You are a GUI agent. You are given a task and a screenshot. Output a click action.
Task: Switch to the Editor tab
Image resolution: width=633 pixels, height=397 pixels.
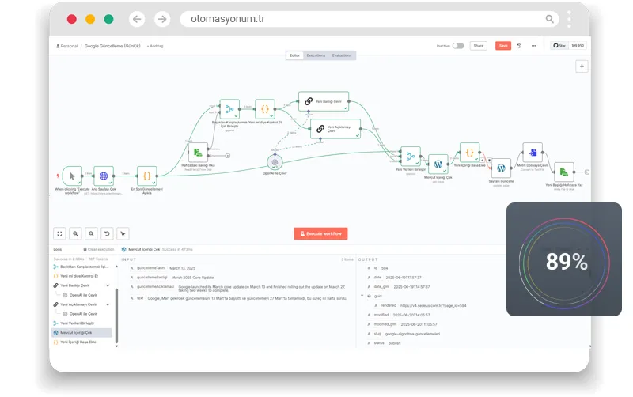pyautogui.click(x=294, y=55)
